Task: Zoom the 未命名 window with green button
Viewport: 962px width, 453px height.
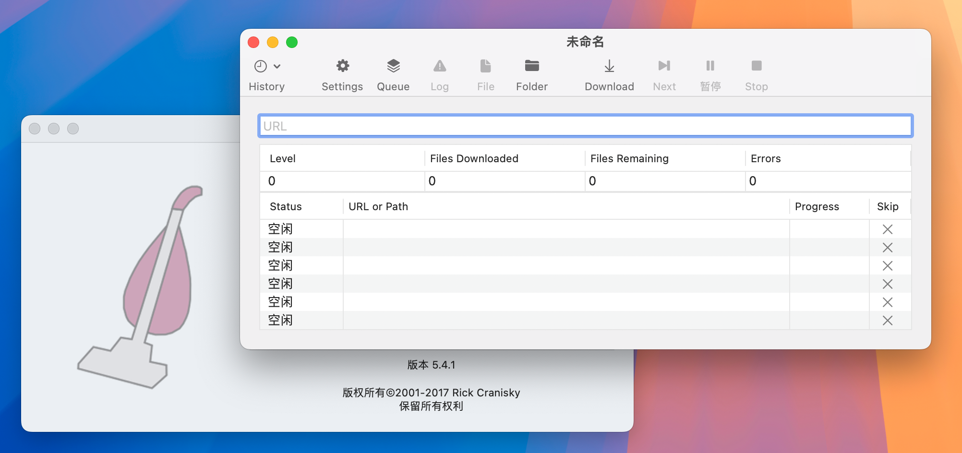Action: (292, 42)
